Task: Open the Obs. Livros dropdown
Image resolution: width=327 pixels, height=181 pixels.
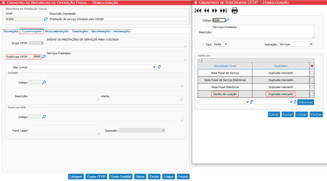Action: pos(92,67)
